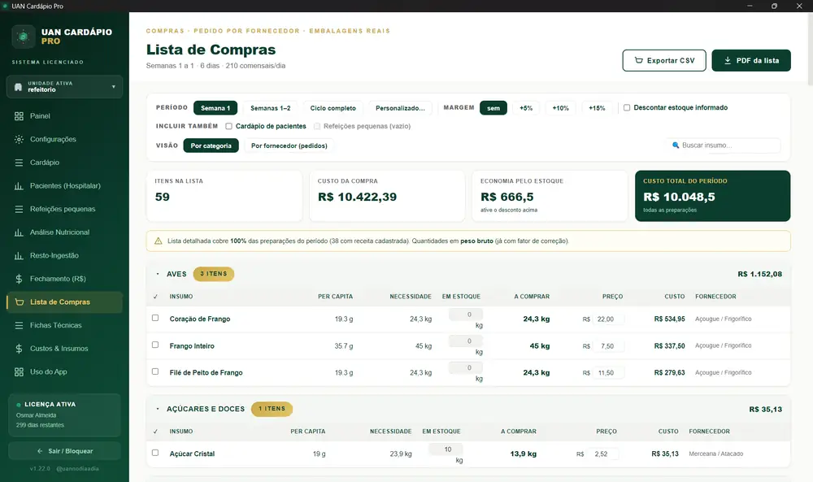Screen dimensions: 813x482
Task: Click the Uso do App grid icon
Action: (20, 371)
